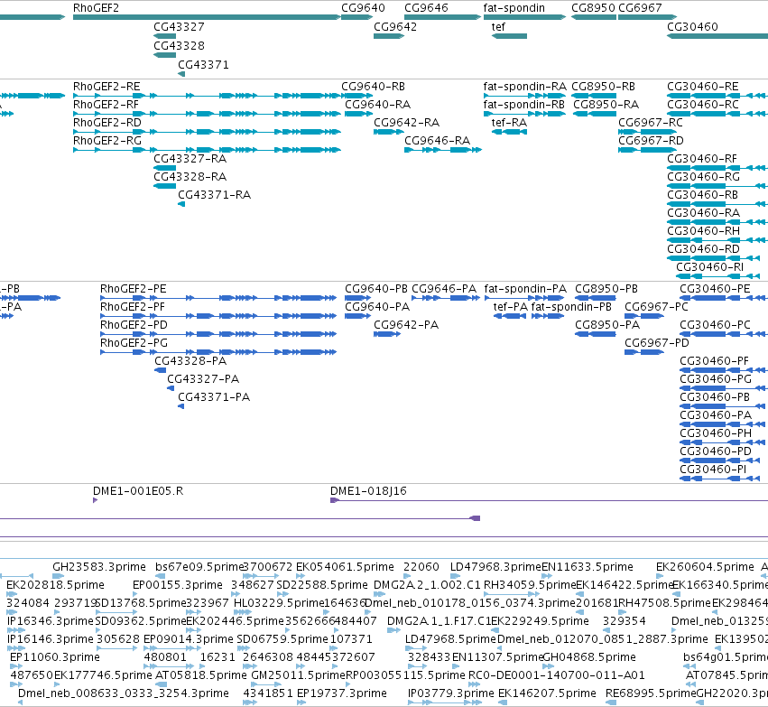Image resolution: width=768 pixels, height=707 pixels.
Task: Click the CG8950-RB transcript label
Action: click(x=604, y=87)
